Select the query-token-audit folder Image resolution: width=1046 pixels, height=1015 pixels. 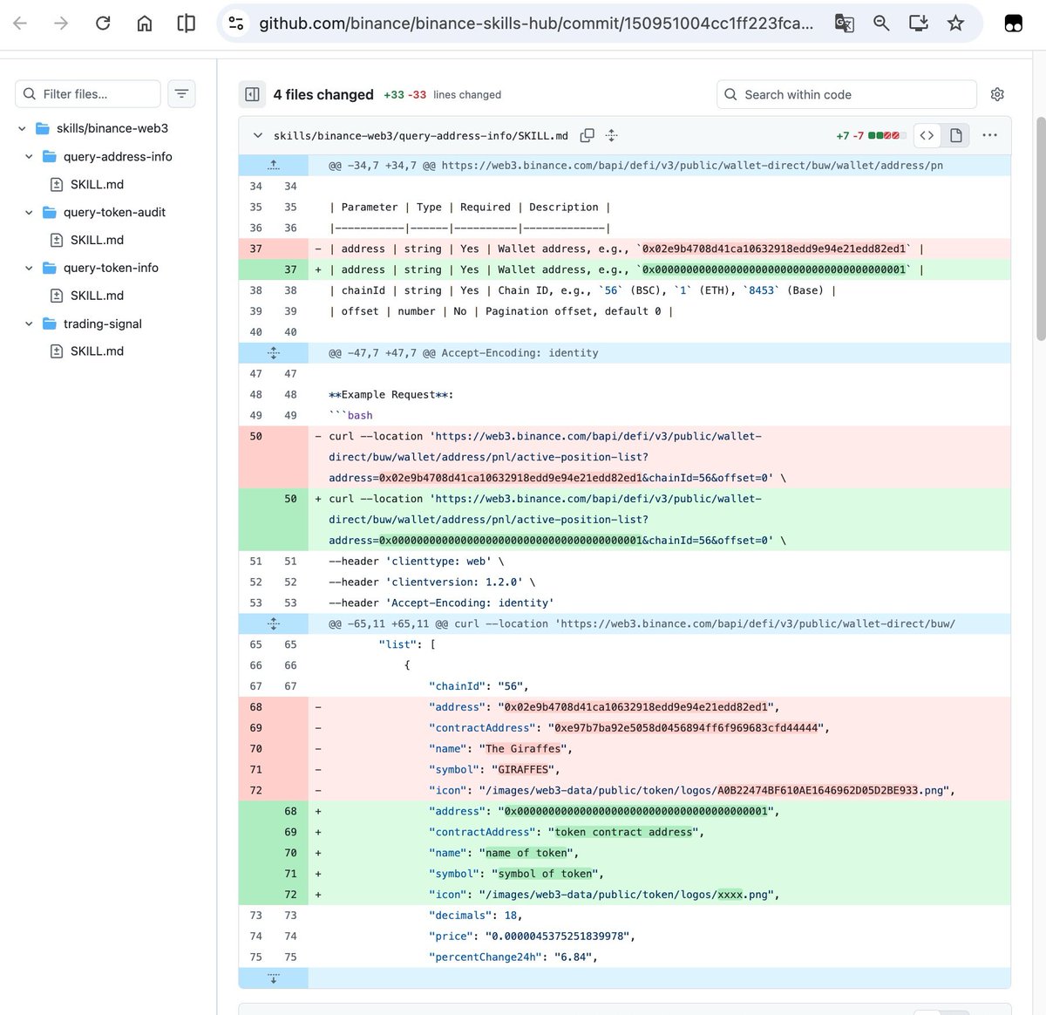pyautogui.click(x=114, y=212)
